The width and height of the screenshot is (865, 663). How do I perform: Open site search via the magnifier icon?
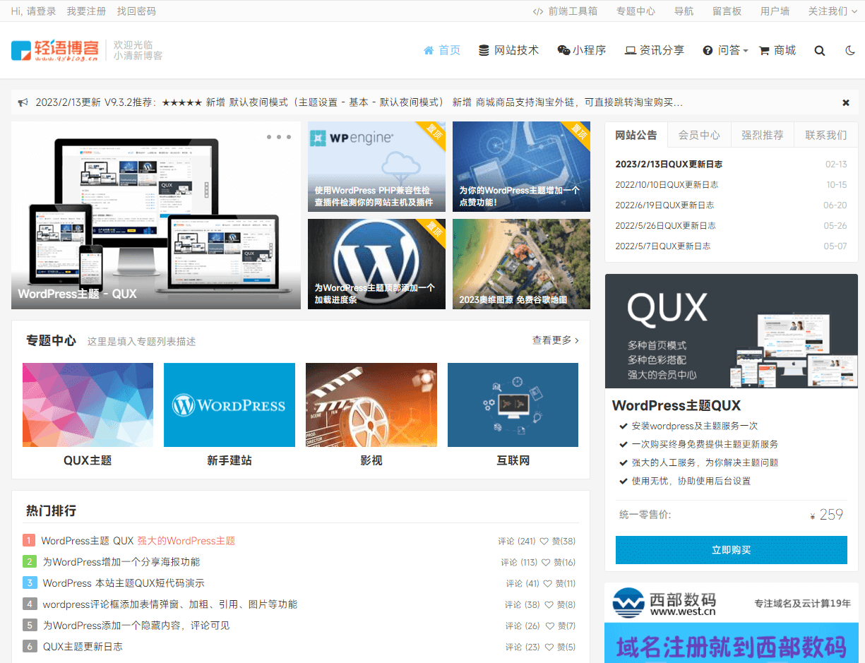820,50
